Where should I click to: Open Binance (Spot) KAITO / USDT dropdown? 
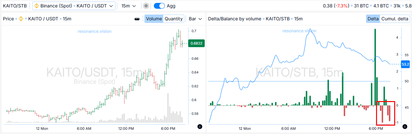[74, 6]
